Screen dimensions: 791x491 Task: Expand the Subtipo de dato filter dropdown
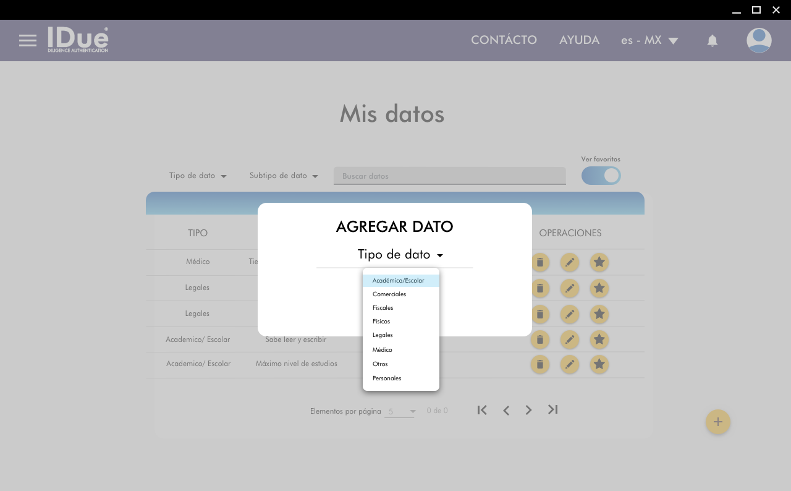click(284, 176)
